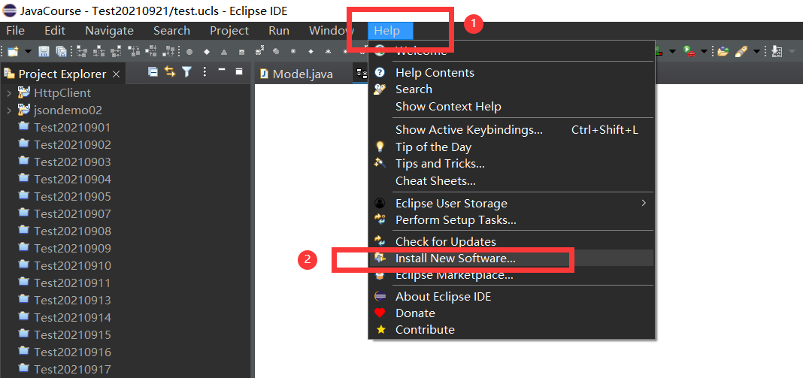803x378 pixels.
Task: Select the HttpClient project
Action: pyautogui.click(x=62, y=93)
